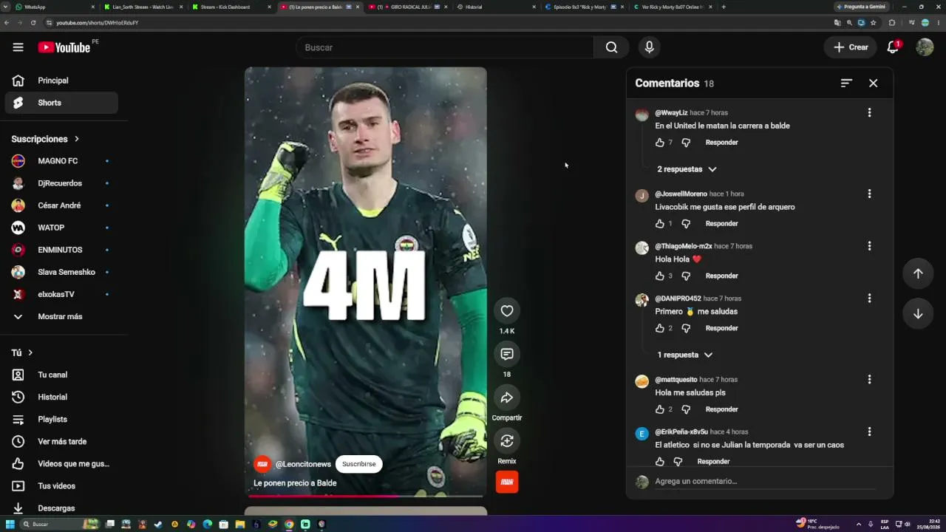Open the Slava Semeshko subscription

click(61, 272)
